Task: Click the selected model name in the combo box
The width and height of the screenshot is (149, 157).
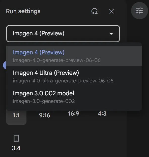Action: [39, 33]
